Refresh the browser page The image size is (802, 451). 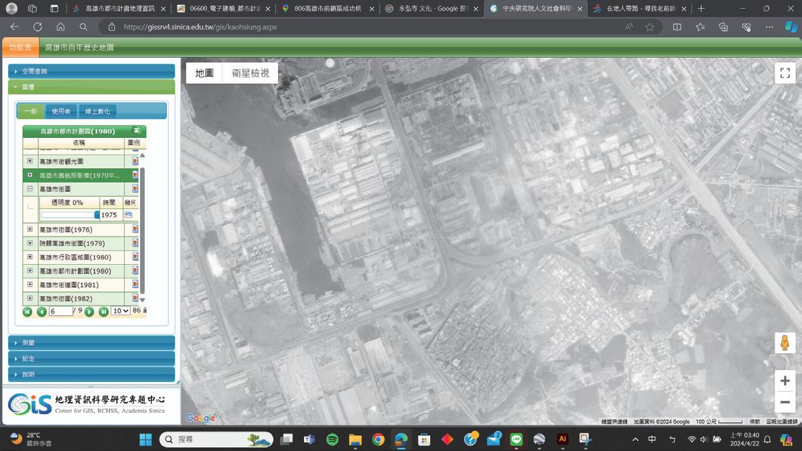(38, 27)
